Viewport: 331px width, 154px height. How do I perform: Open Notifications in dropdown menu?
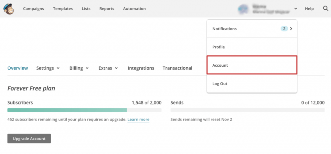tap(252, 29)
